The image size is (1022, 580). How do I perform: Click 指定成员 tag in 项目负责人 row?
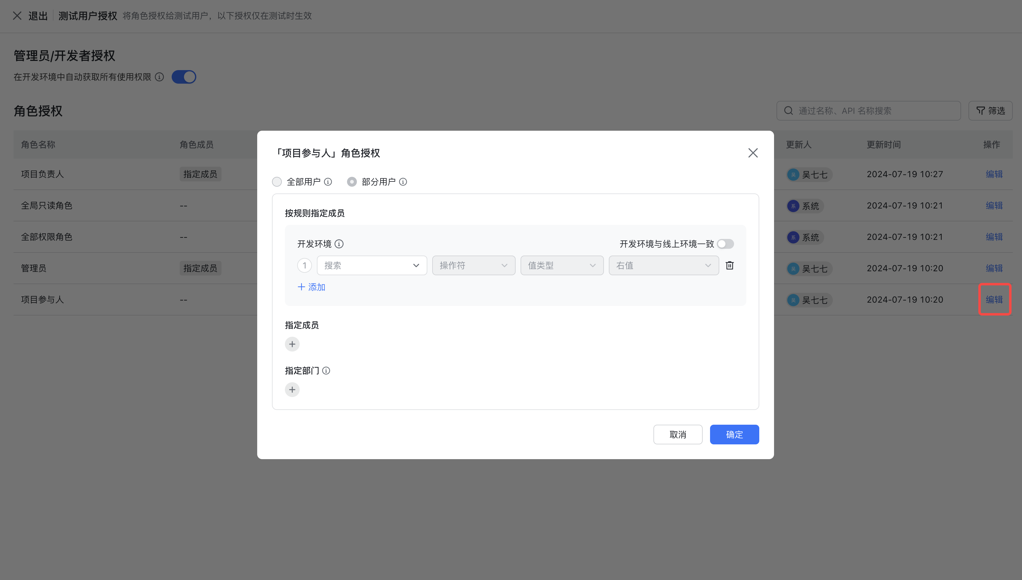coord(200,174)
